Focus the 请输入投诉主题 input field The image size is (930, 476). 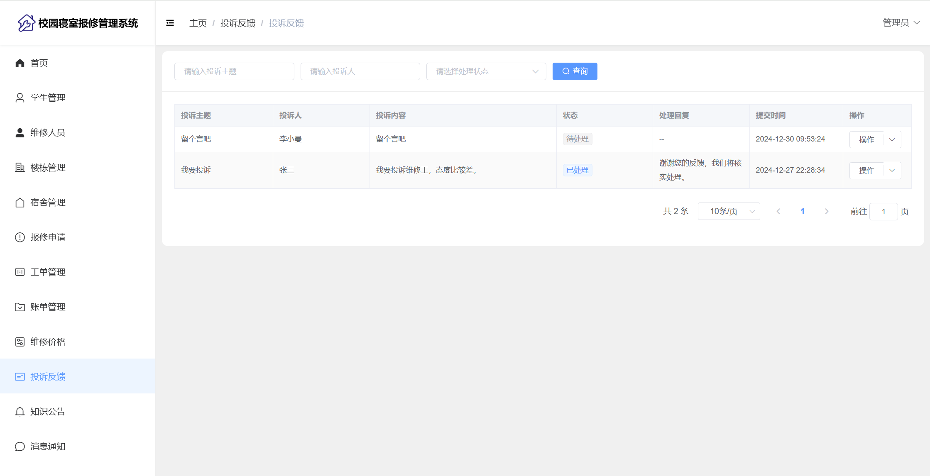coord(234,71)
